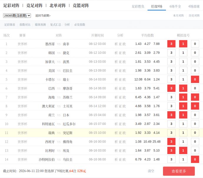Switch to the 6场半全 tab

(175, 6)
